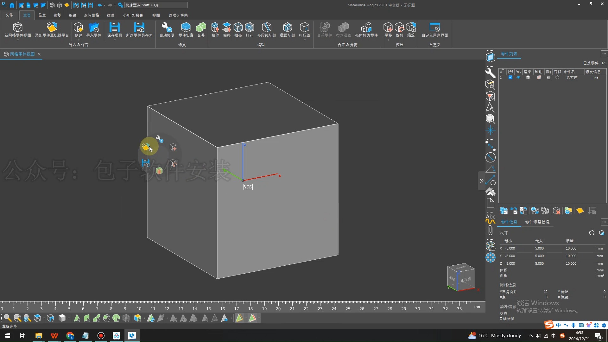Uncheck the selection checkbox for 长方体

(510, 78)
